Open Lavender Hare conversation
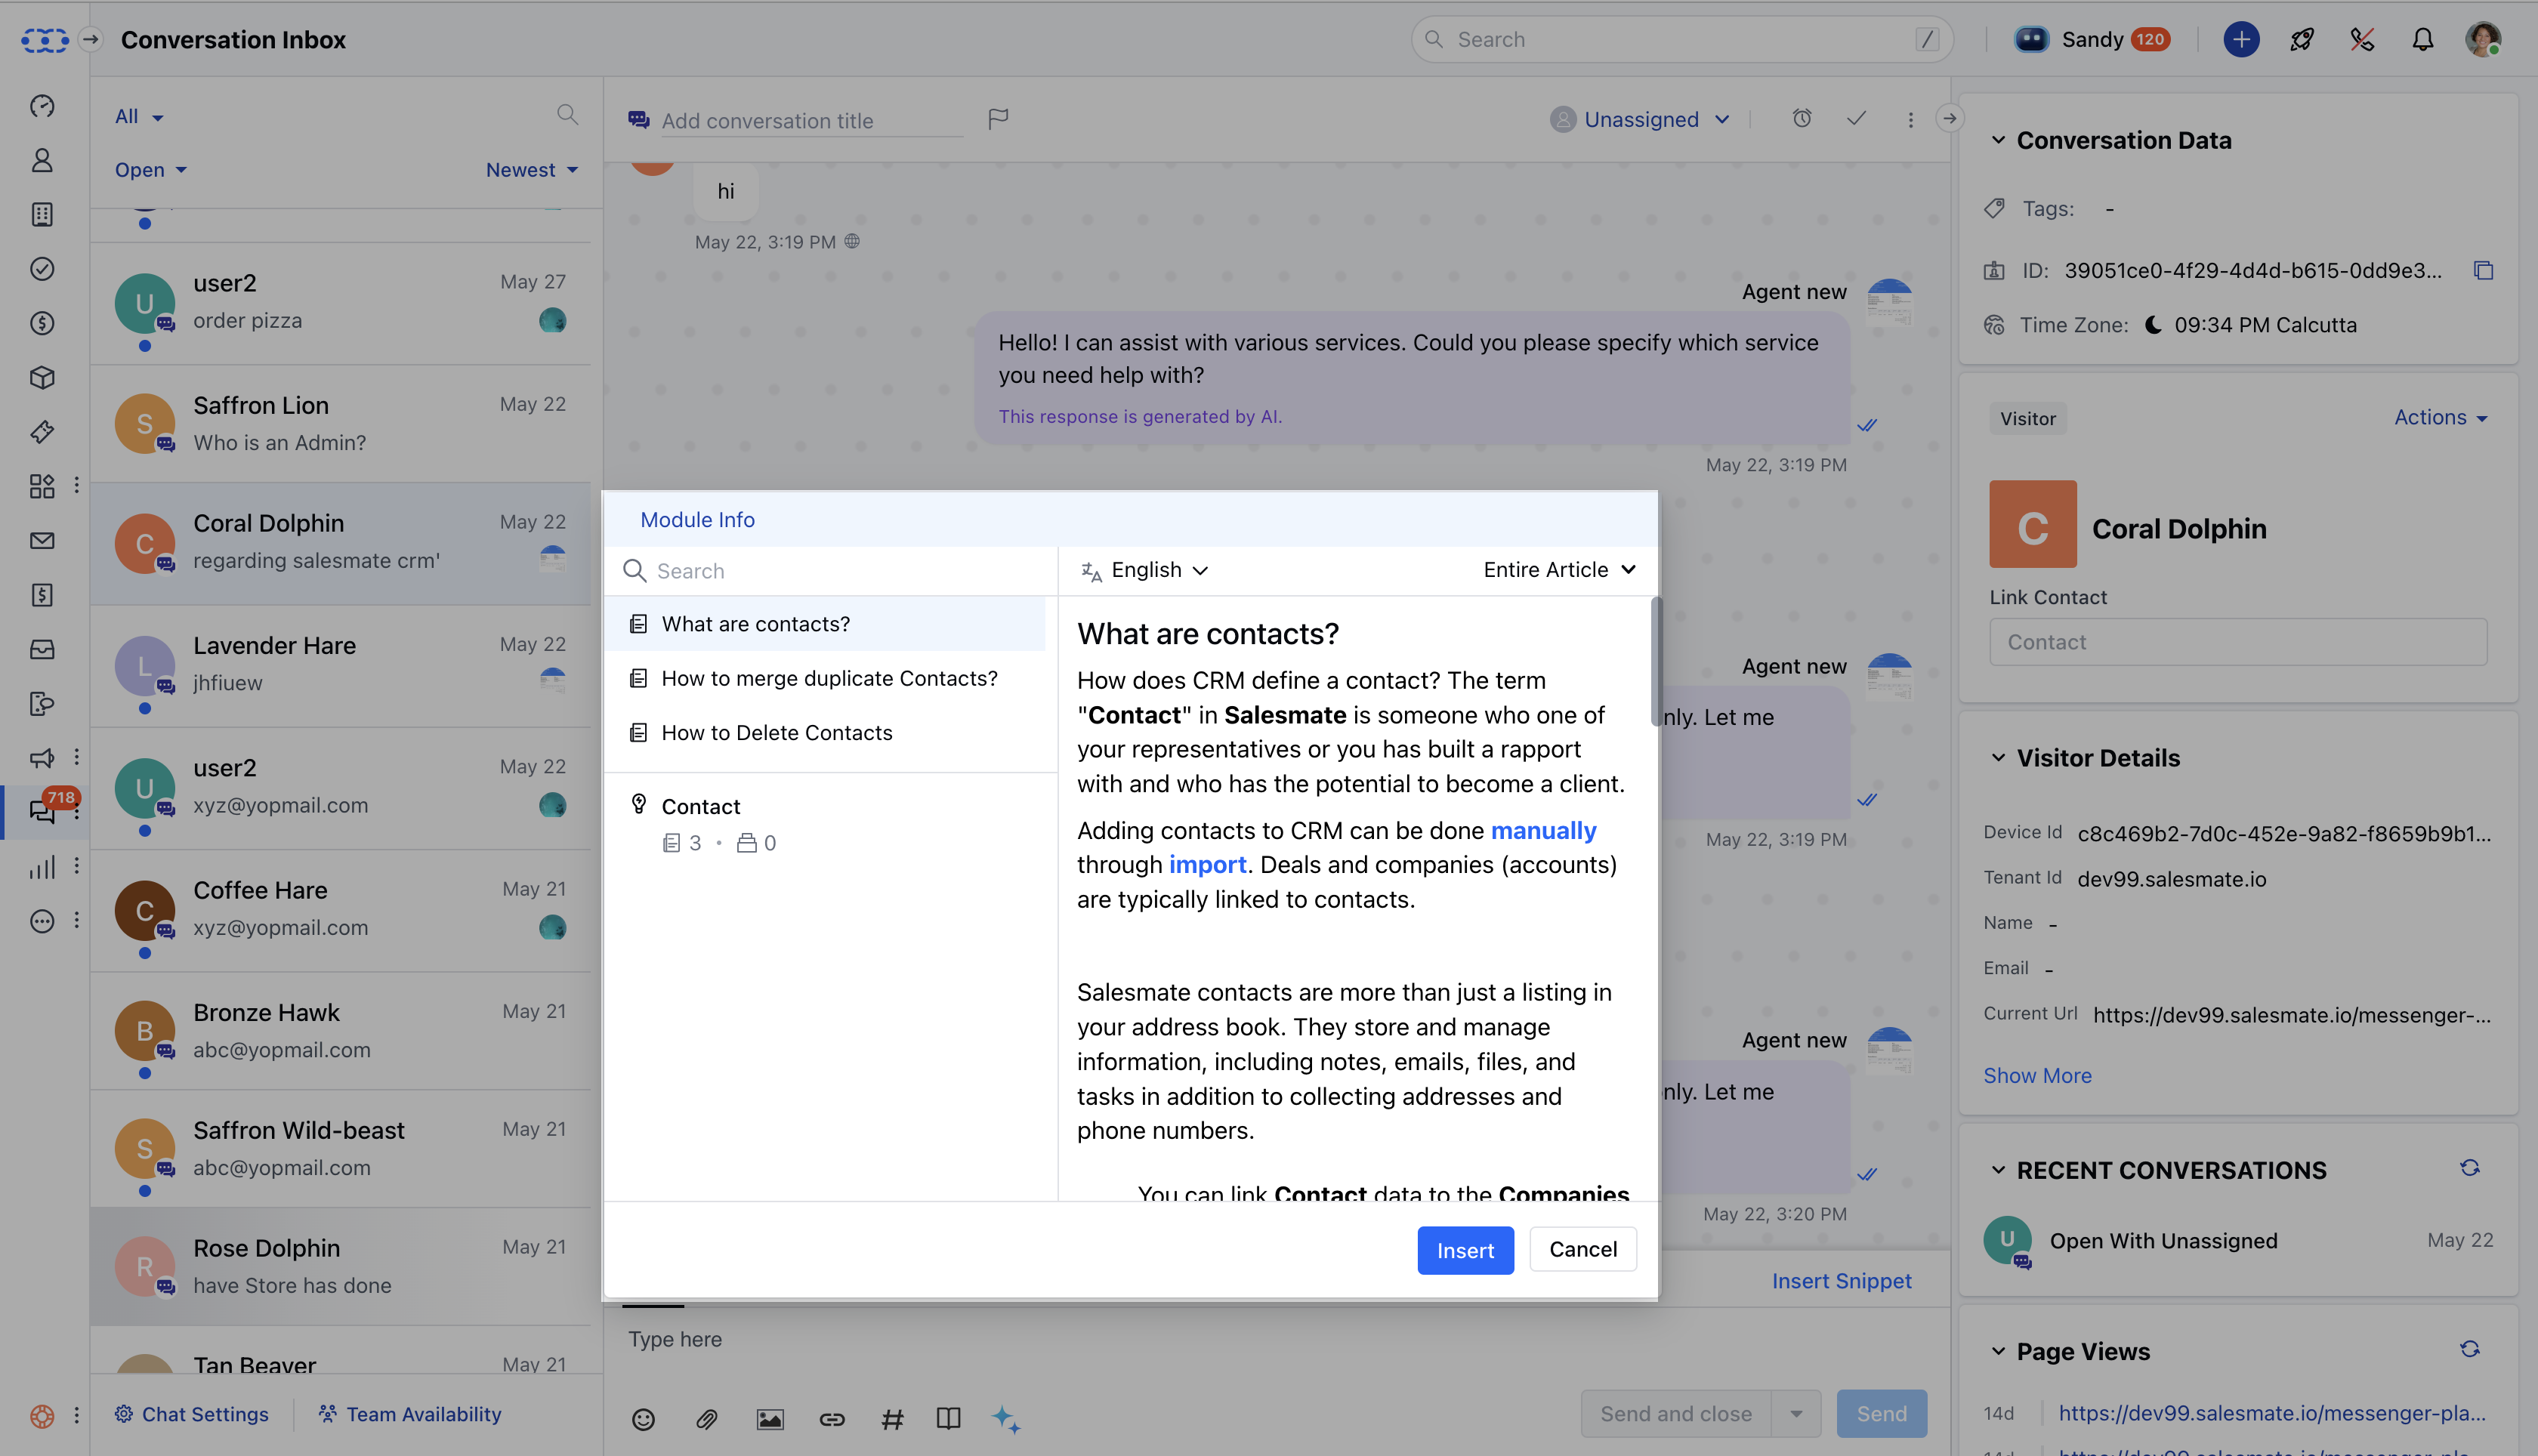 tap(340, 665)
